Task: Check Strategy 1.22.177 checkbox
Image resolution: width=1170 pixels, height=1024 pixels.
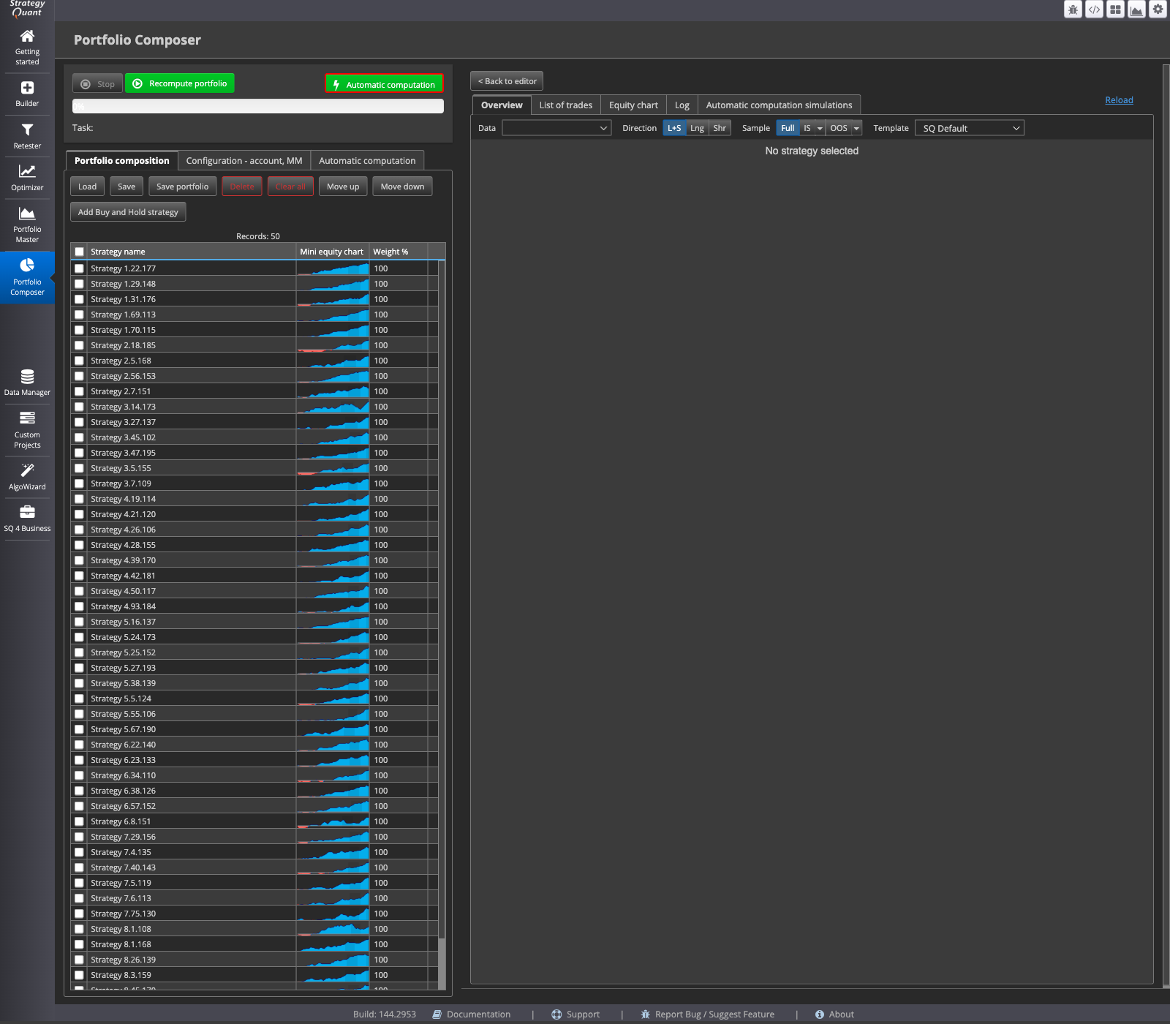Action: [79, 268]
